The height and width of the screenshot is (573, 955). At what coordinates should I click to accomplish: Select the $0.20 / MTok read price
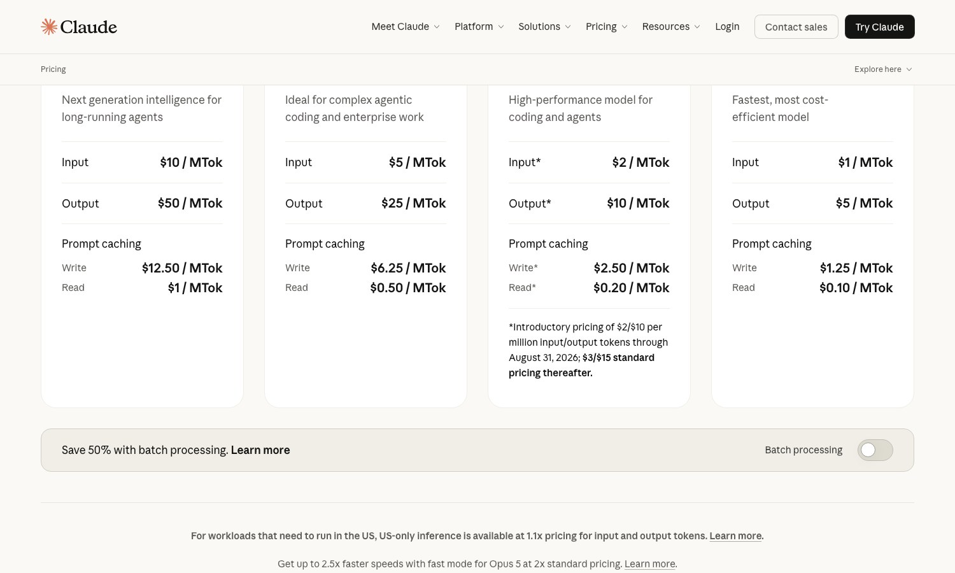click(x=632, y=288)
